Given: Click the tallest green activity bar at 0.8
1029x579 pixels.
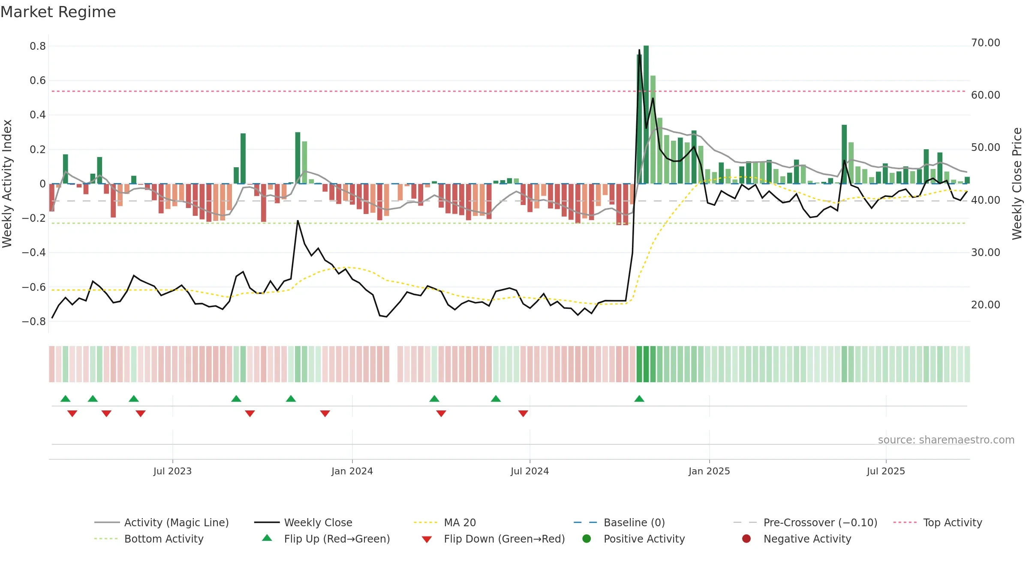Looking at the screenshot, I should [x=646, y=115].
